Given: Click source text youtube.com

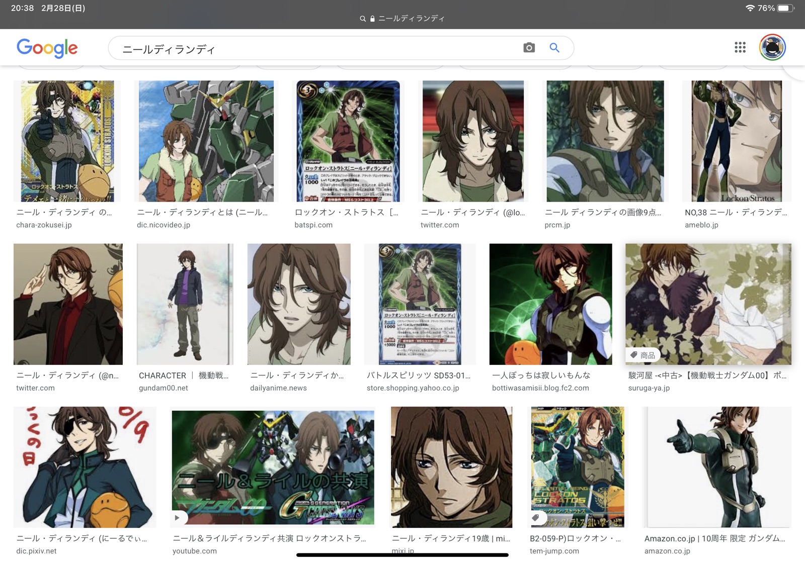Looking at the screenshot, I should pos(195,550).
